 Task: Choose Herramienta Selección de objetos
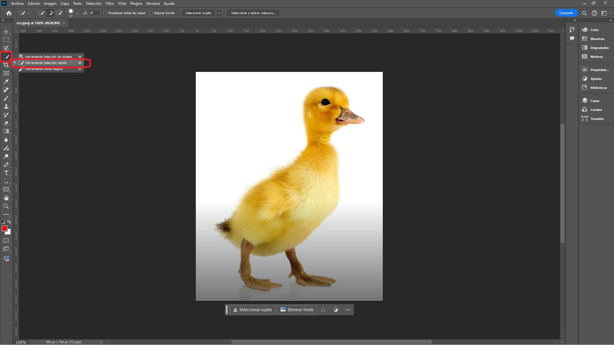48,57
